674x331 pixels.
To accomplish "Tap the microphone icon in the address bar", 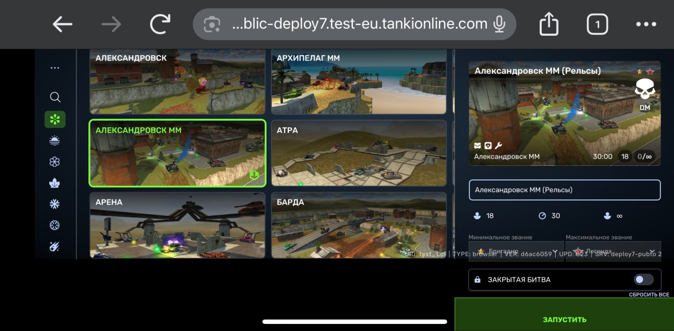I will [x=499, y=24].
